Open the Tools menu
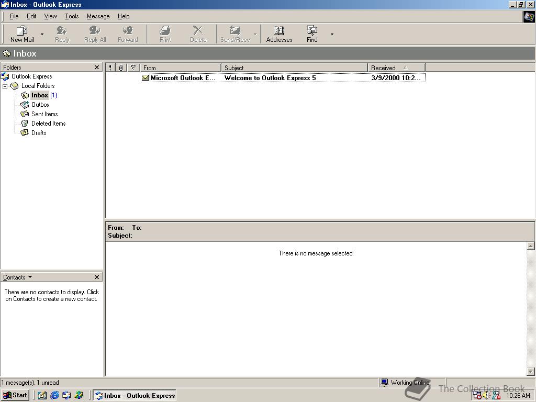The height and width of the screenshot is (402, 536). (x=72, y=16)
